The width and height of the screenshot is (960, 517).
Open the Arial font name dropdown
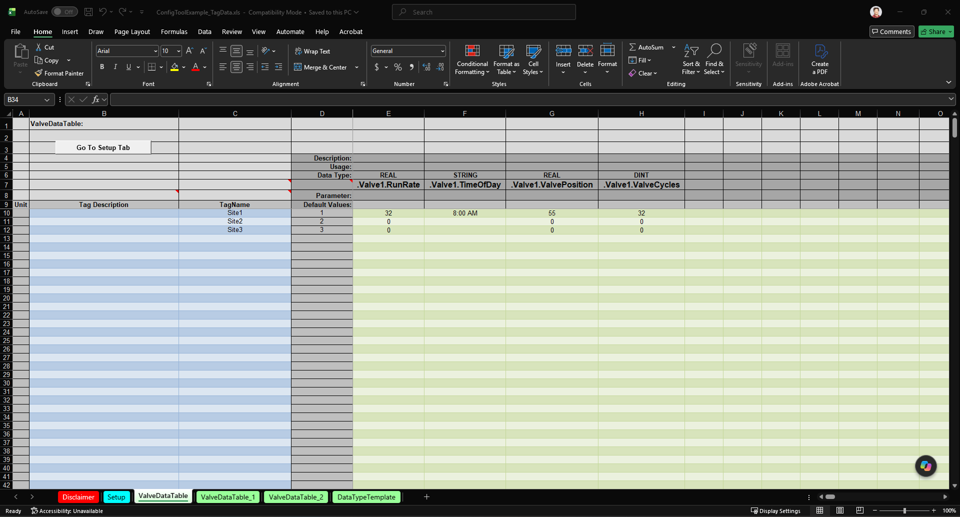tap(155, 51)
